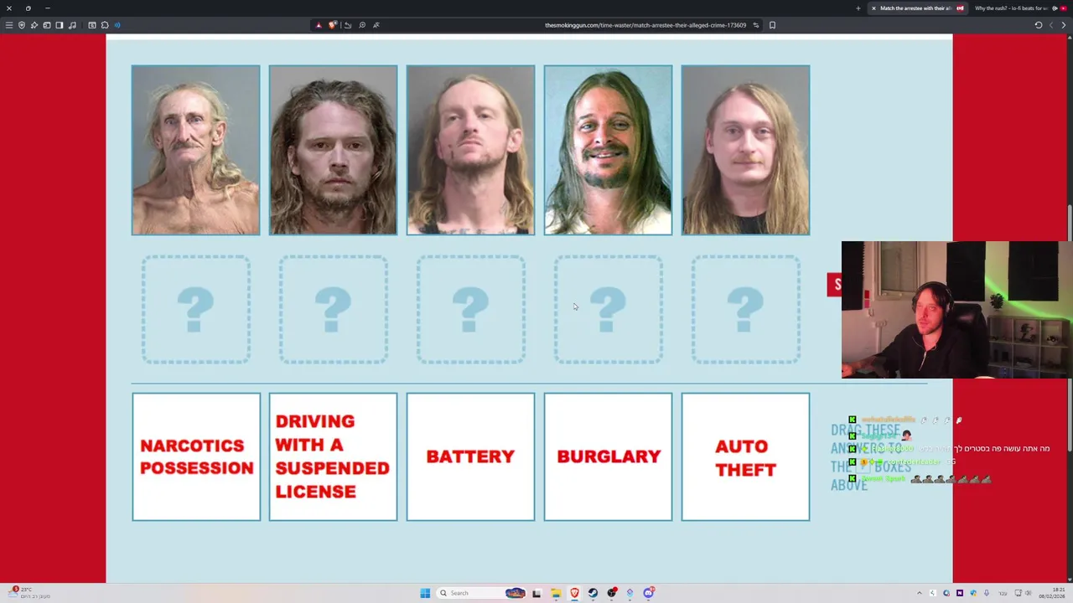1073x603 pixels.
Task: Click the music note icon in toolbar
Action: [72, 25]
